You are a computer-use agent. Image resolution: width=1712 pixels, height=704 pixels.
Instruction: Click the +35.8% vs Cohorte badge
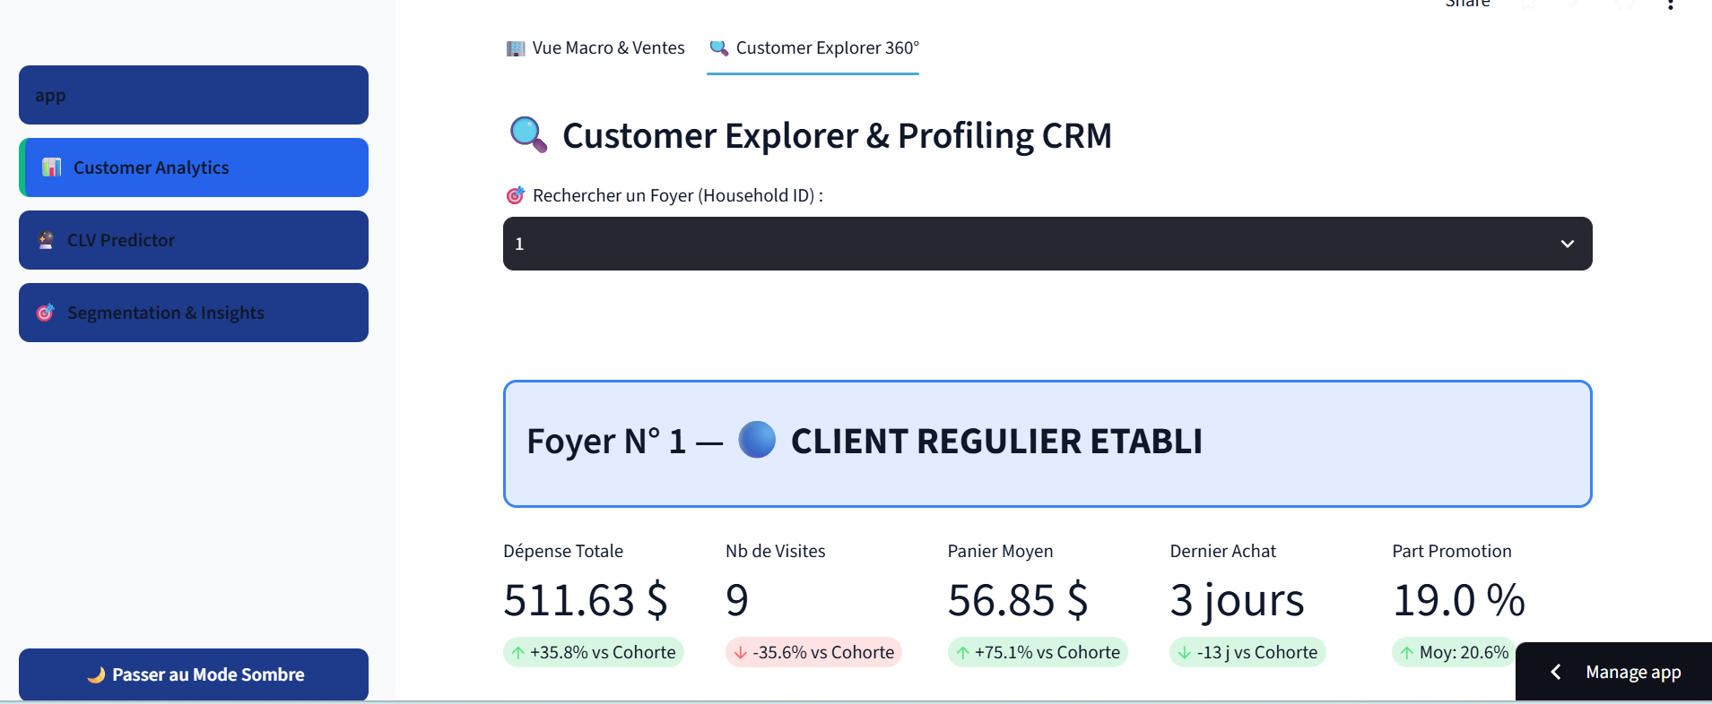594,652
